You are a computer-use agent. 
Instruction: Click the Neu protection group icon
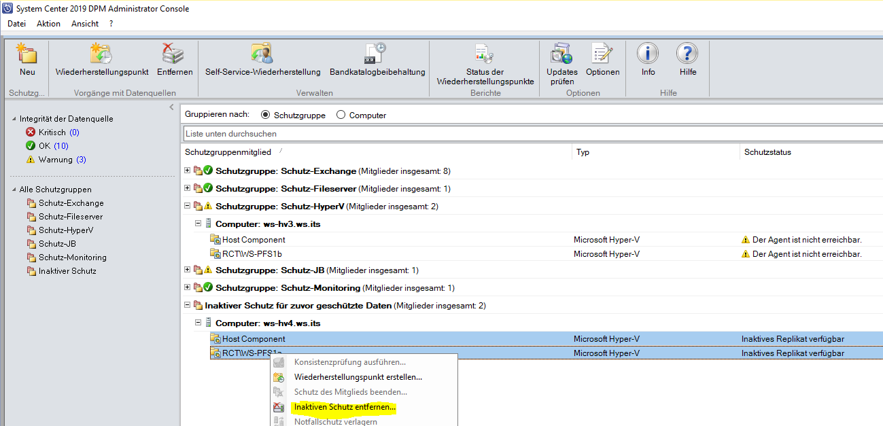pos(27,53)
